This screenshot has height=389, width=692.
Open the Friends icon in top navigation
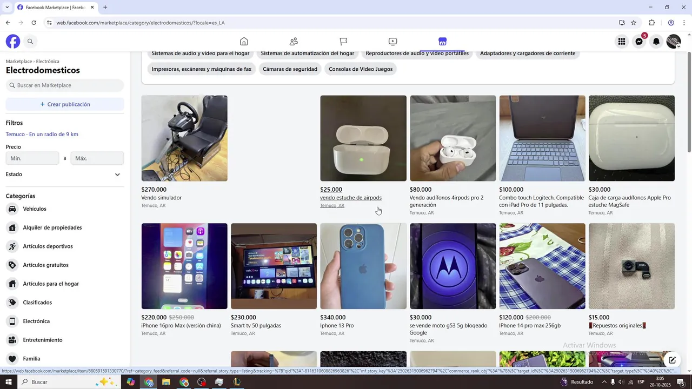coord(294,42)
